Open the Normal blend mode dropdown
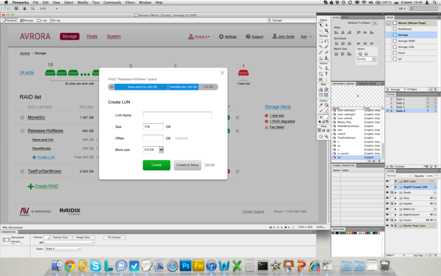Image resolution: width=441 pixels, height=276 pixels. pyautogui.click(x=399, y=176)
